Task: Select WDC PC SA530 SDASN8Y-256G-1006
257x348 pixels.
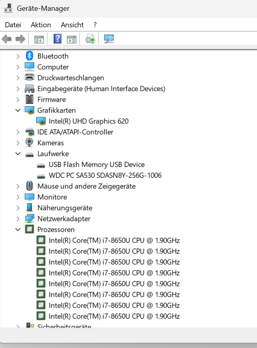Action: (105, 175)
